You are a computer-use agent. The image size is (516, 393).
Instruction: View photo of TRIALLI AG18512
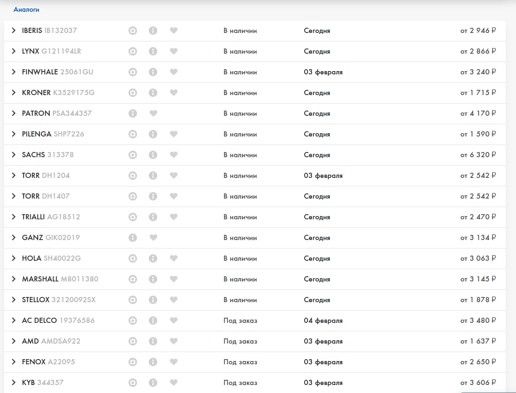click(133, 217)
